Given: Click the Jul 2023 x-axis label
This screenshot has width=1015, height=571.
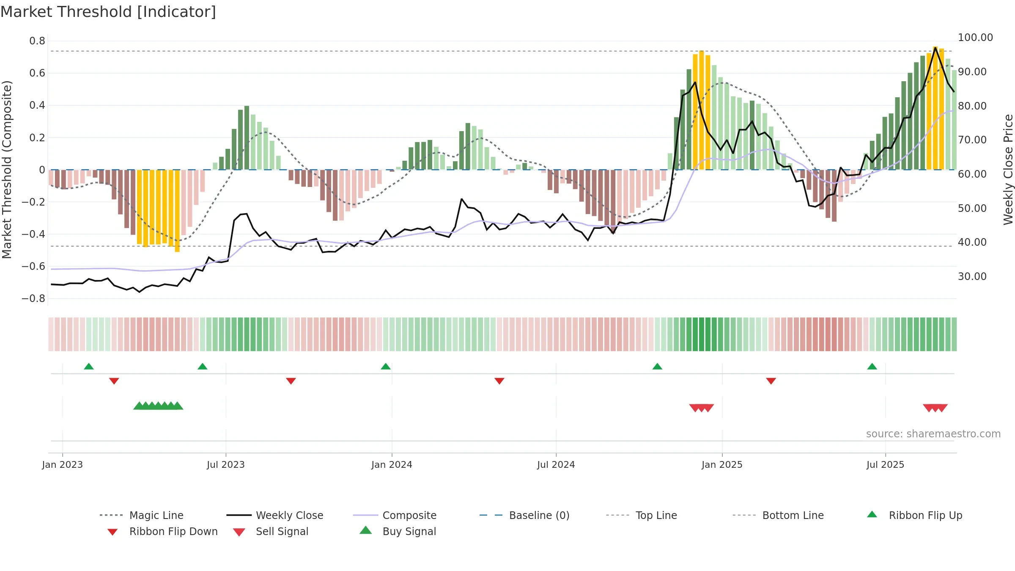Looking at the screenshot, I should (226, 464).
